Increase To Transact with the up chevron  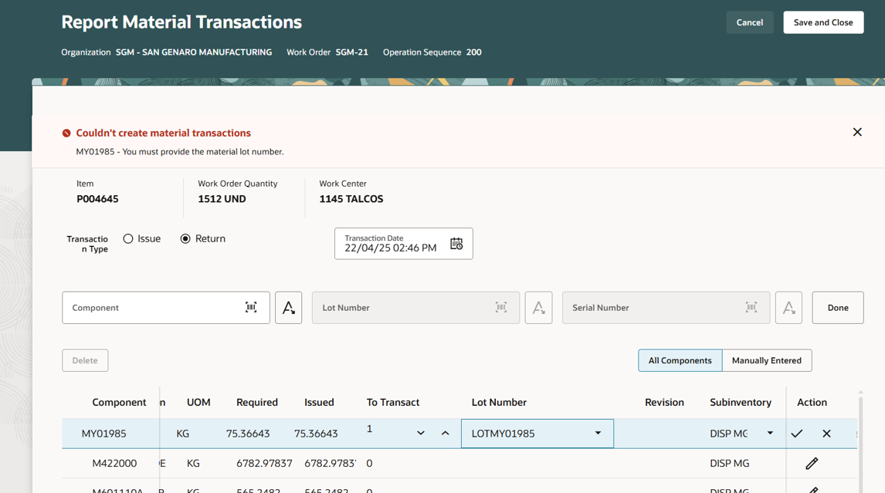tap(446, 433)
